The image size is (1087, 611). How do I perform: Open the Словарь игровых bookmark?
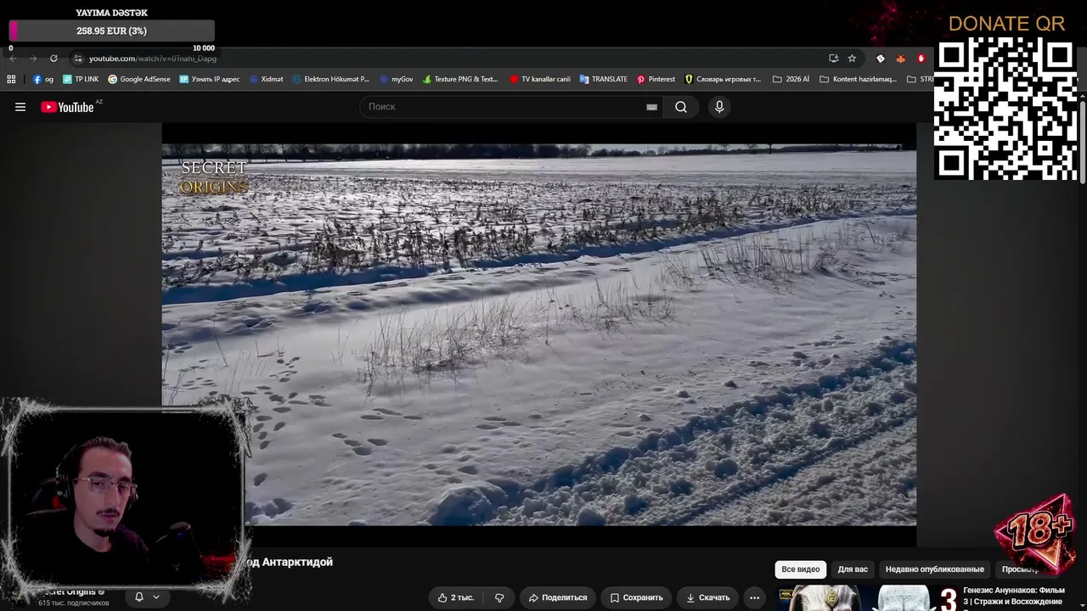723,79
